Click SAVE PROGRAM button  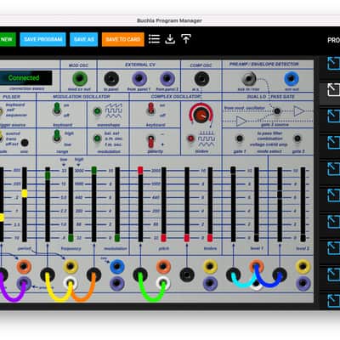(x=42, y=39)
